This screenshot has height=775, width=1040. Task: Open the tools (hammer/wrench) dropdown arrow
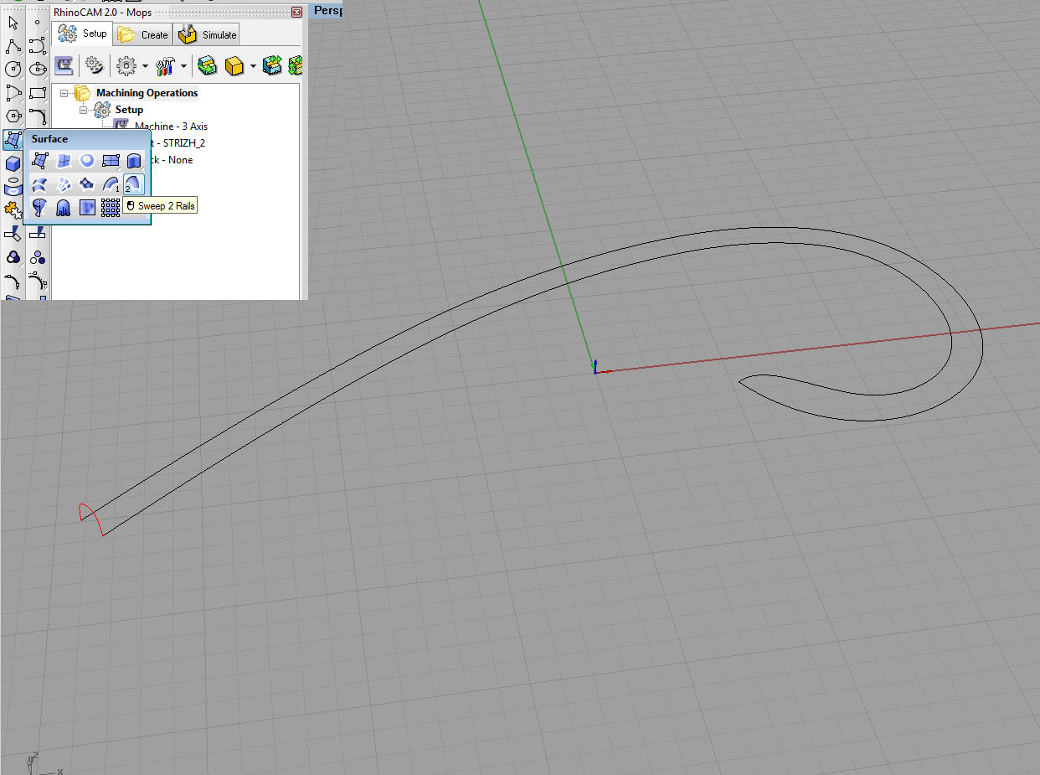pyautogui.click(x=183, y=65)
